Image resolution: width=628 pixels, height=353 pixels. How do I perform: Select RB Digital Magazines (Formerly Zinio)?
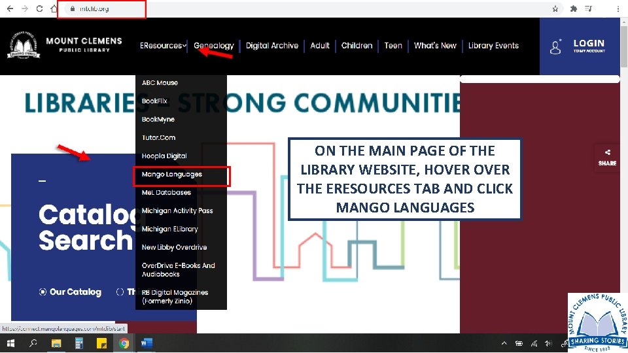[x=175, y=297]
